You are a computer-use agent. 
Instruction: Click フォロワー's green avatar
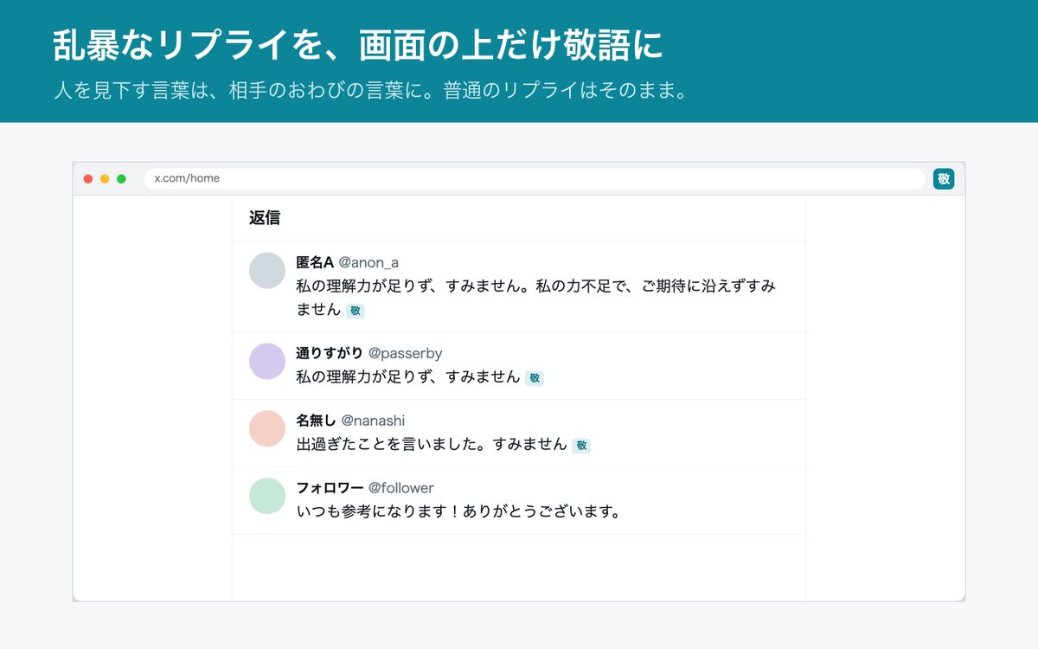pos(267,496)
